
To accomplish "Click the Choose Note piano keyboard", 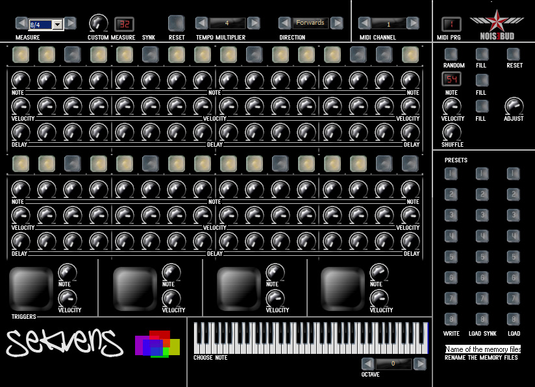I will (x=311, y=338).
